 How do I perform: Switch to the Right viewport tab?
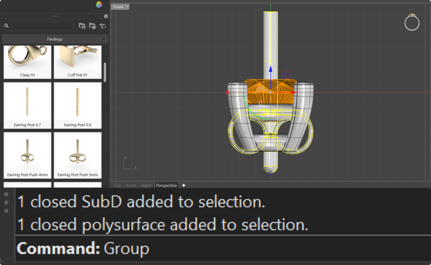[146, 185]
